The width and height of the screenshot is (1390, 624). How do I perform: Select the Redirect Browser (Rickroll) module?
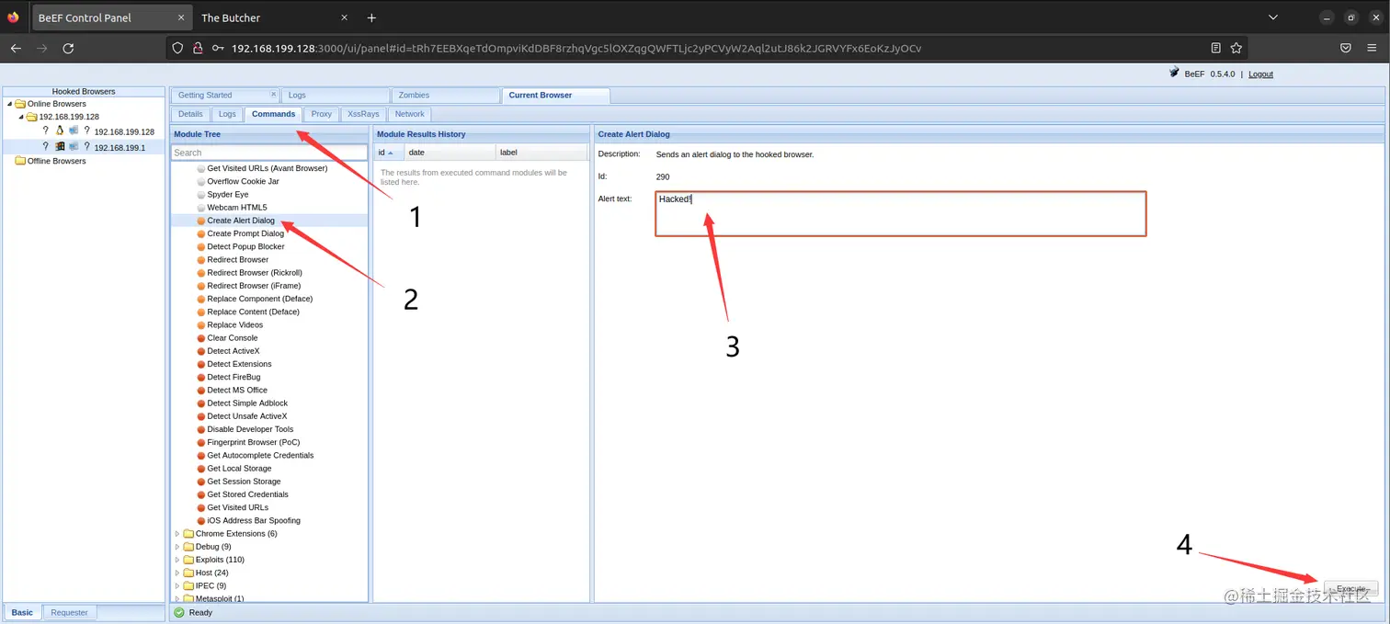pyautogui.click(x=255, y=273)
